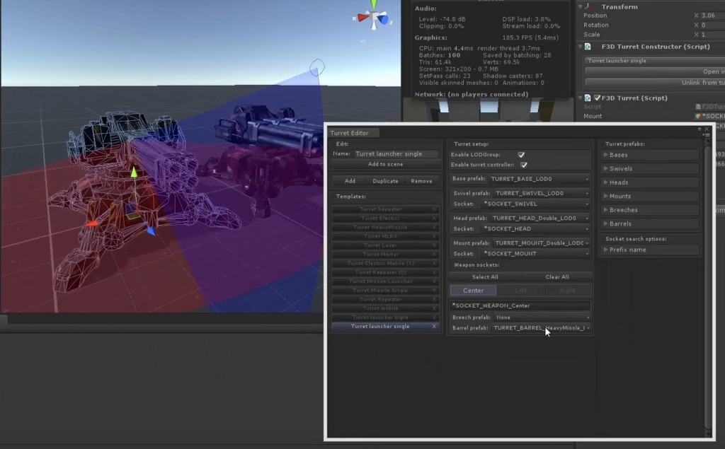Image resolution: width=725 pixels, height=449 pixels.
Task: Delete Turret Missile Launcher X icon
Action: (434, 281)
